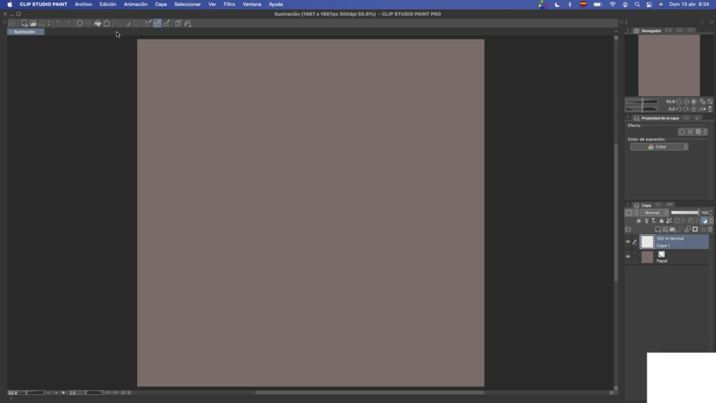
Task: Toggle the two-pane layer view icon
Action: 628,229
